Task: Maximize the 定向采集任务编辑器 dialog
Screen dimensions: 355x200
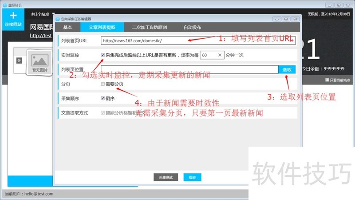Action: [x=286, y=19]
